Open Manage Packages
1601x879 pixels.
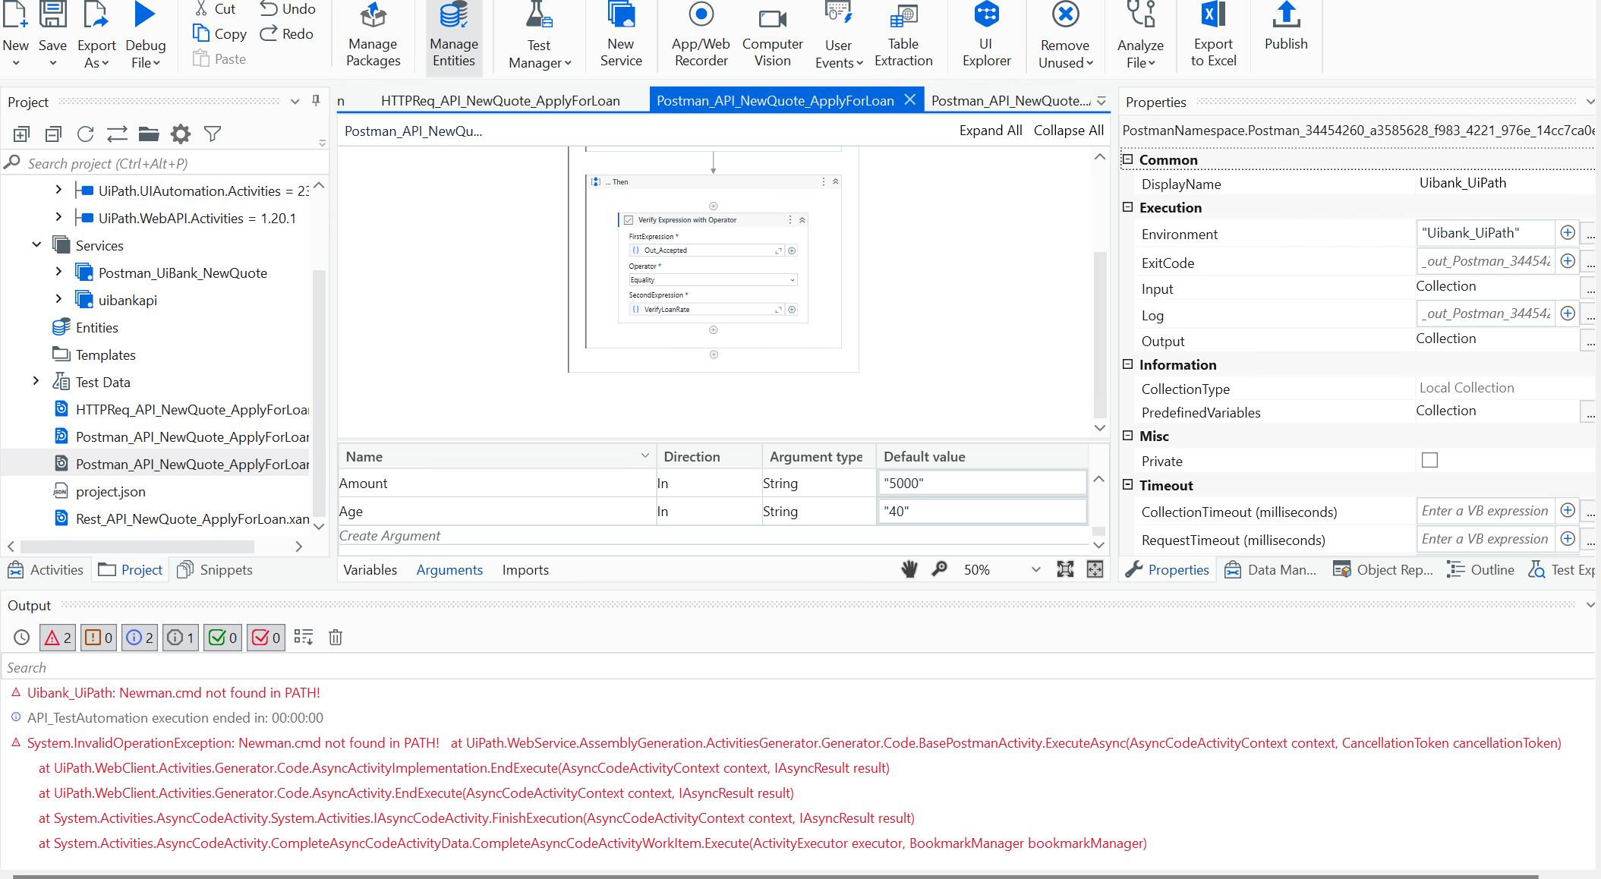pos(373,36)
